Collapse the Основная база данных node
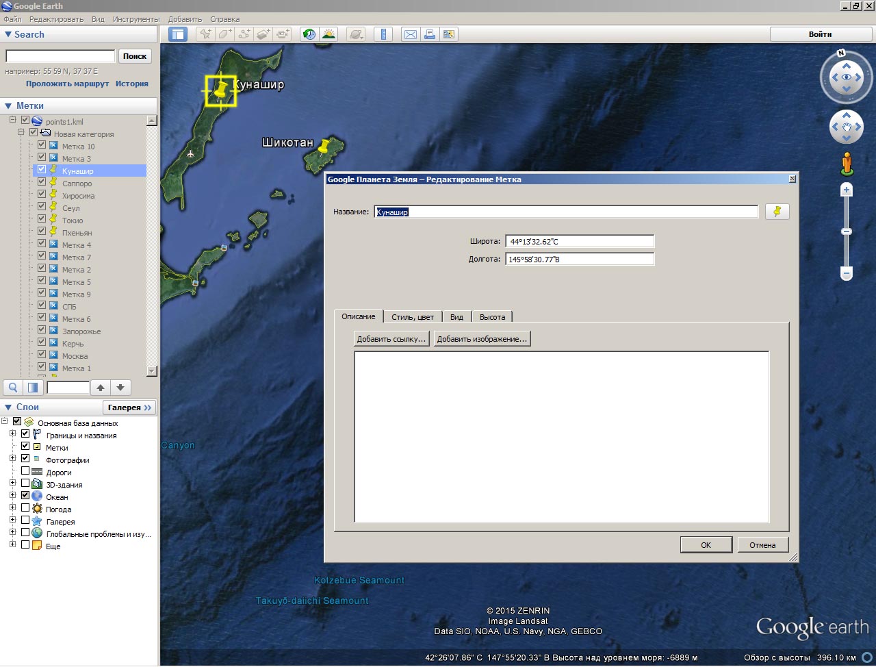Viewport: 876px width, 667px height. point(4,422)
